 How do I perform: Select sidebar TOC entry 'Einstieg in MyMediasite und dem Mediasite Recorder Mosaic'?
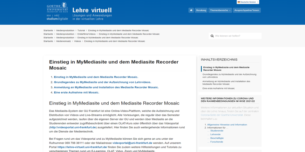tap(226, 69)
